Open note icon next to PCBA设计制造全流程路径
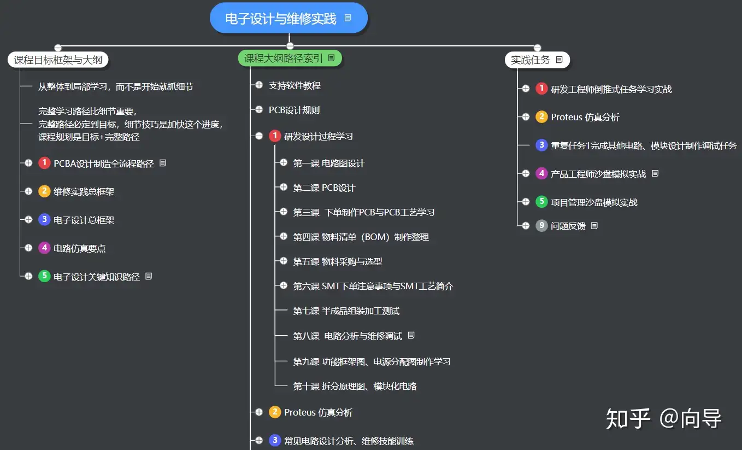 163,163
